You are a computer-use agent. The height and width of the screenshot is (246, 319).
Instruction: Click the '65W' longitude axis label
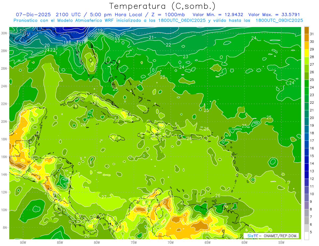click(208, 243)
